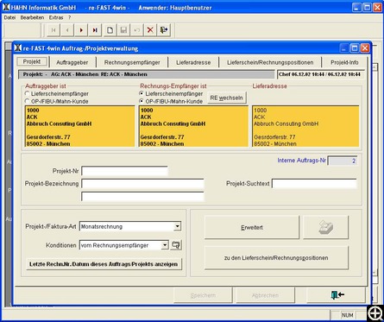Viewport: 384px width, 322px height.
Task: Click the floppy disk save icon
Action: click(x=123, y=30)
